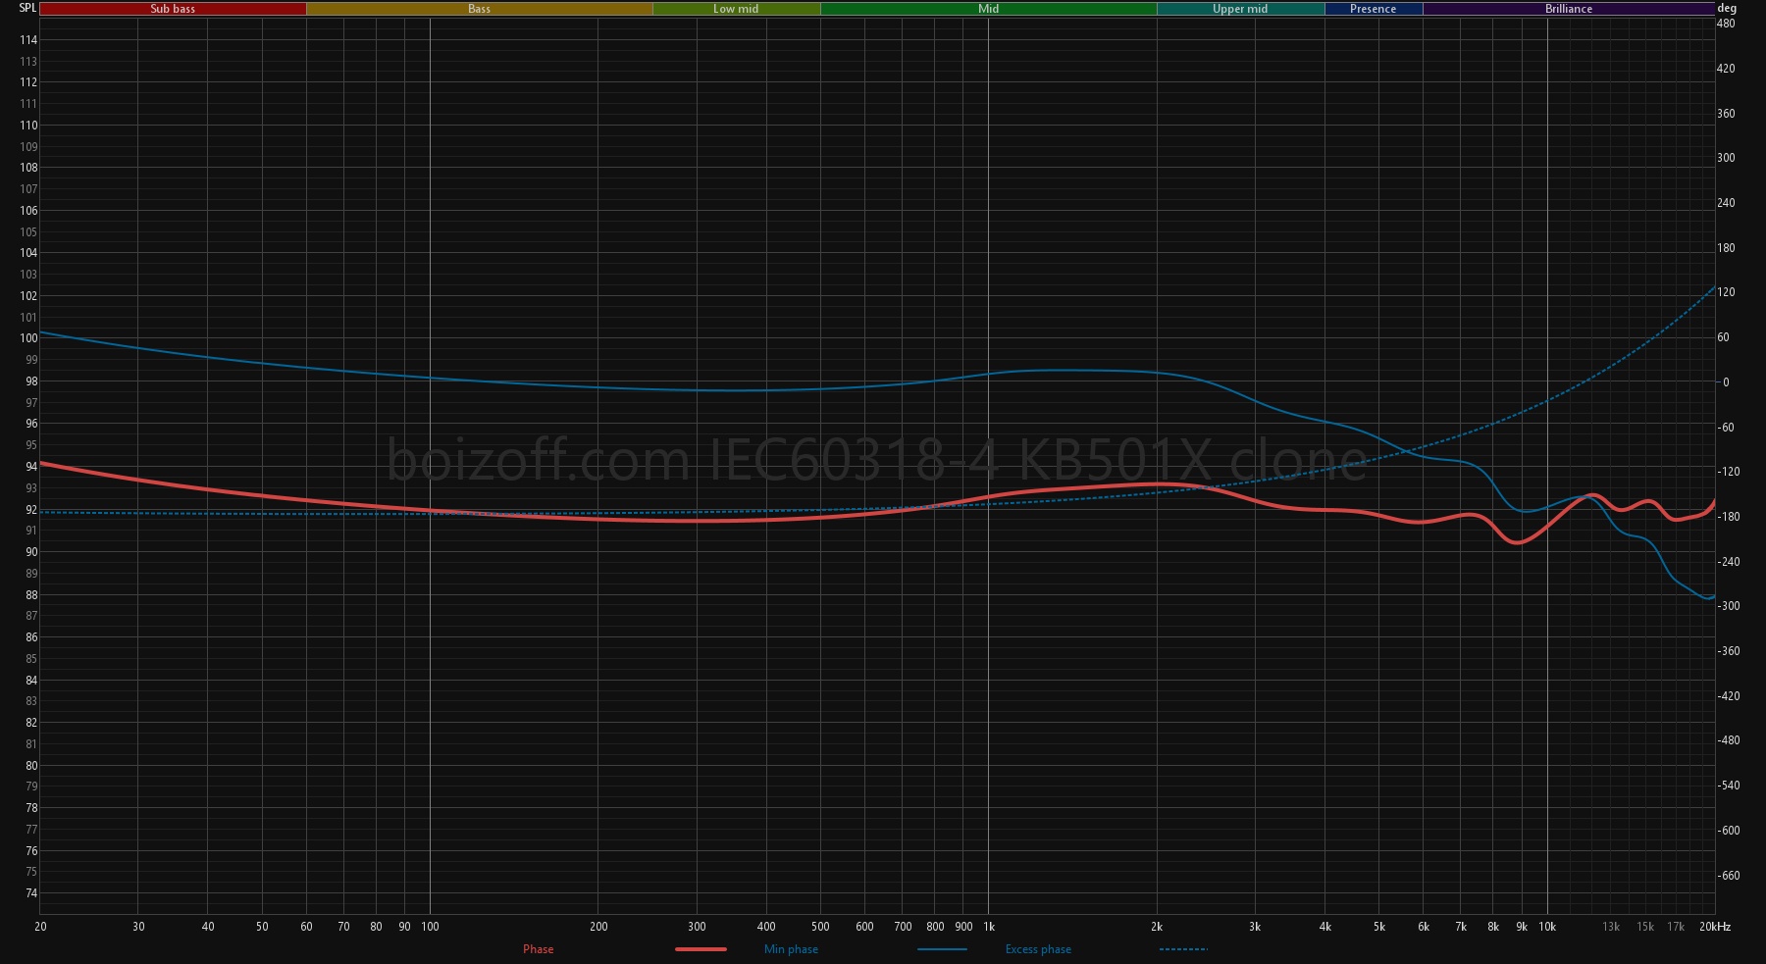Click the deg axis label
Image resolution: width=1766 pixels, height=964 pixels.
[1727, 8]
